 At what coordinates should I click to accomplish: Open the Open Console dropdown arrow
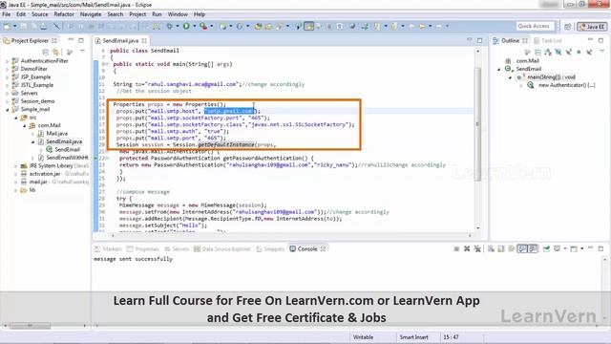click(582, 248)
